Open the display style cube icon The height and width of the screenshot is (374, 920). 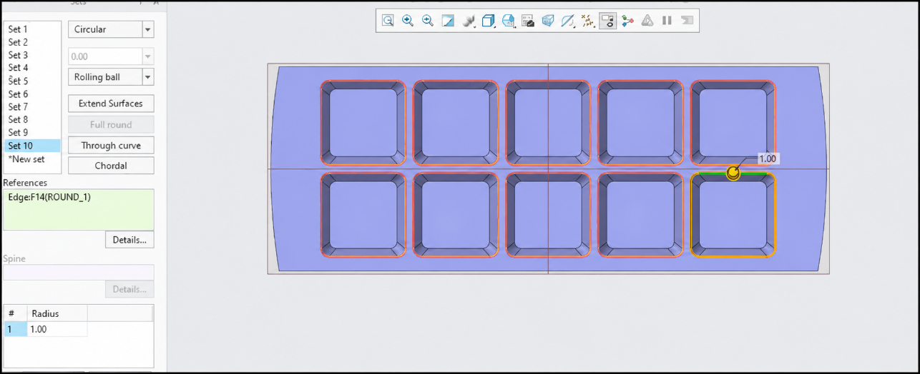click(489, 21)
